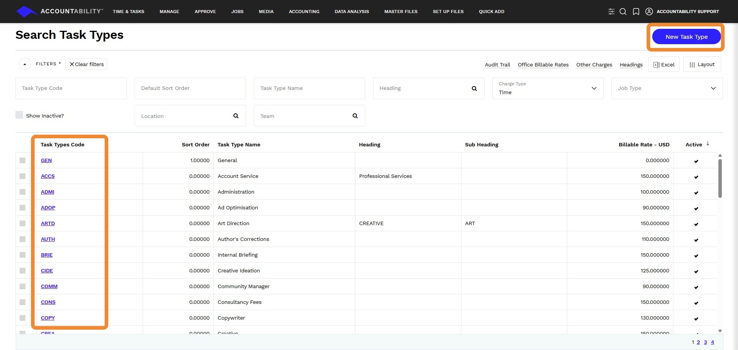Open the ACCS task type link
Screen dimensions: 738x350
[48, 176]
